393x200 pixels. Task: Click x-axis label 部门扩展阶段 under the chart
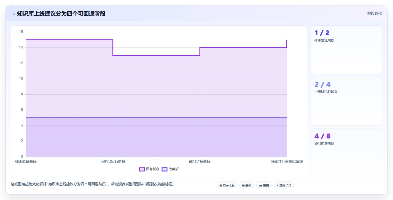click(200, 162)
